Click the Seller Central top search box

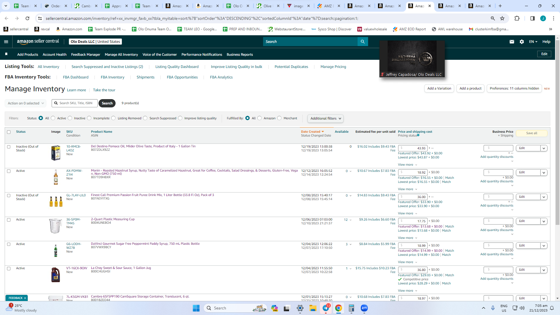[x=310, y=42]
